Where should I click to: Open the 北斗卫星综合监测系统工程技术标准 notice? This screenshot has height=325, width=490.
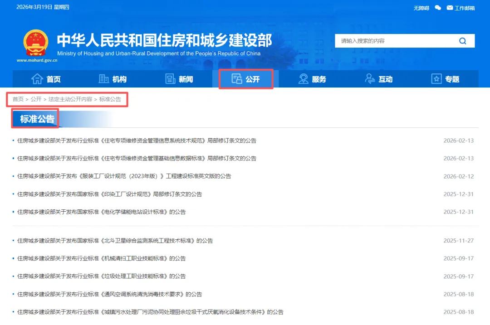tap(115, 241)
